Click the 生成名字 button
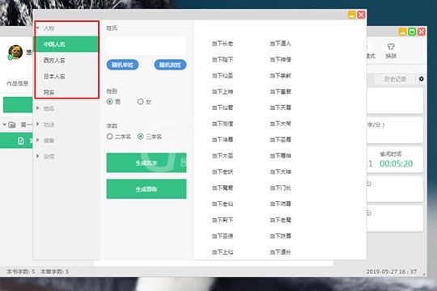The width and height of the screenshot is (437, 291). (146, 162)
